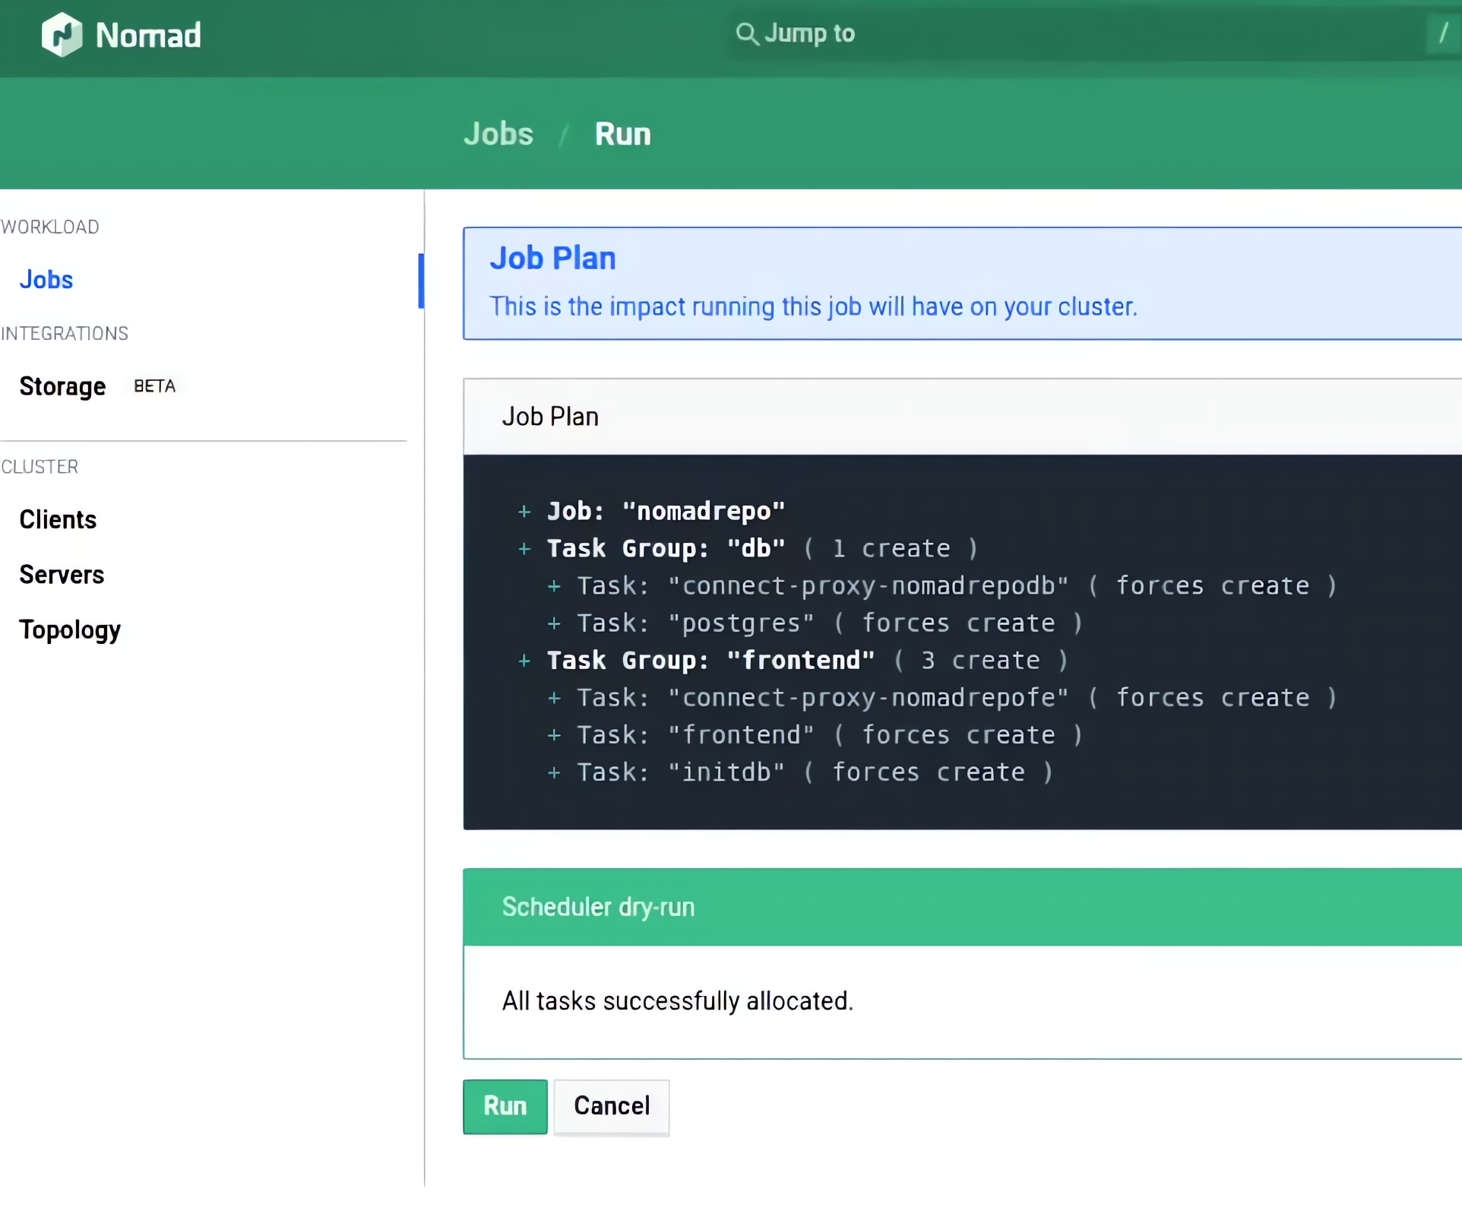
Task: Click plus icon beside initdb task
Action: click(554, 772)
